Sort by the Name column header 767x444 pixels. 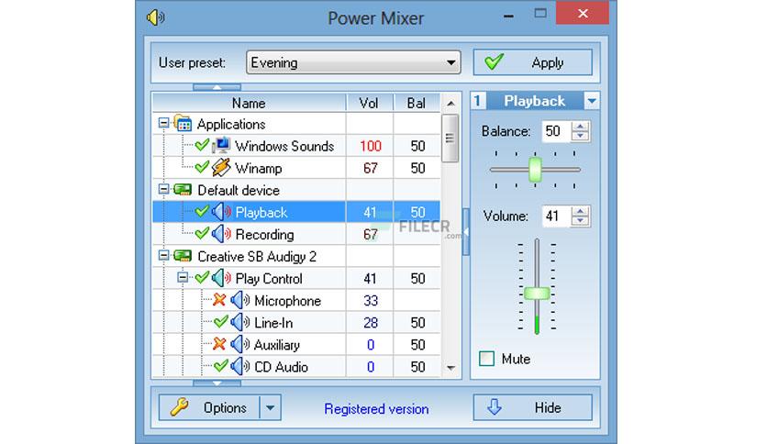click(249, 103)
